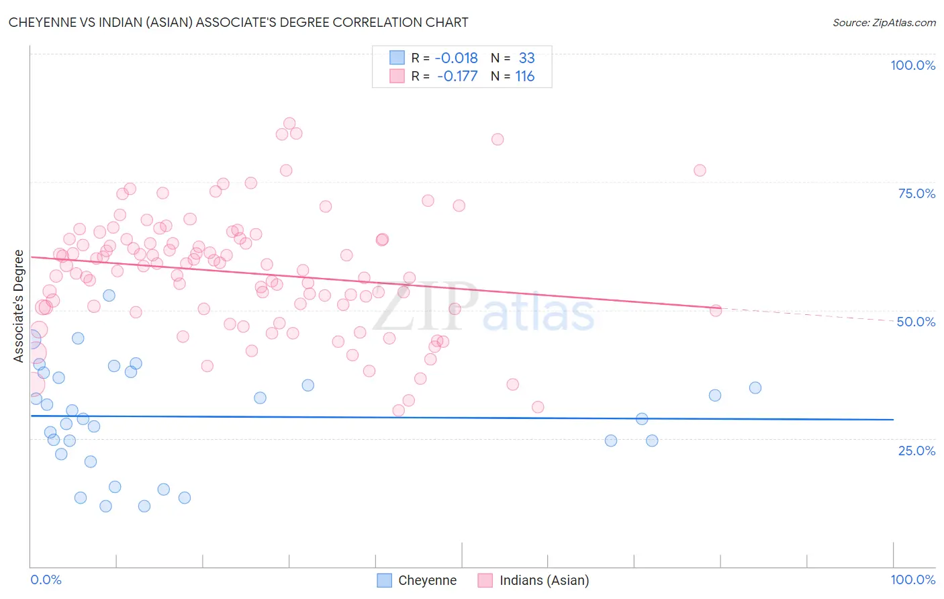Image resolution: width=944 pixels, height=599 pixels.
Task: Click the Cheyenne legend color swatch at bottom
Action: pyautogui.click(x=384, y=580)
